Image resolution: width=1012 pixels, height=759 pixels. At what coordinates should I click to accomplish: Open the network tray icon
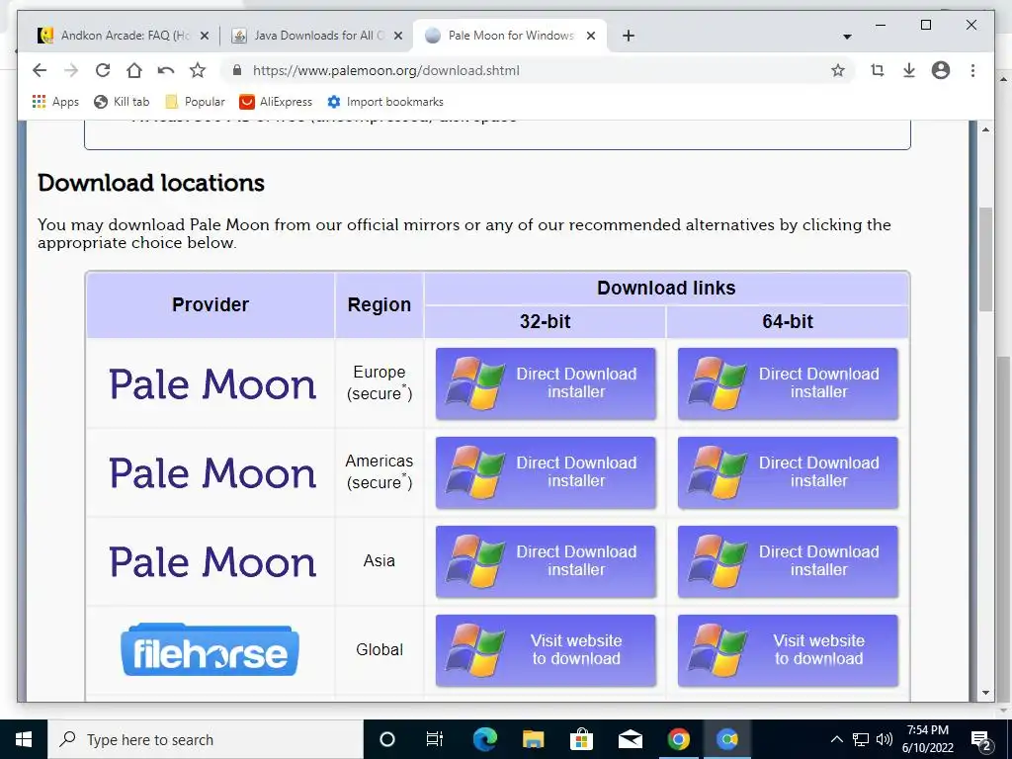[861, 739]
